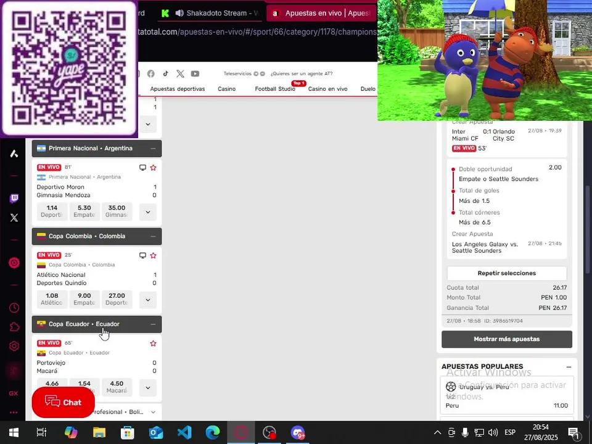Open Visual Studio Code from taskbar
The image size is (592, 444).
[184, 433]
